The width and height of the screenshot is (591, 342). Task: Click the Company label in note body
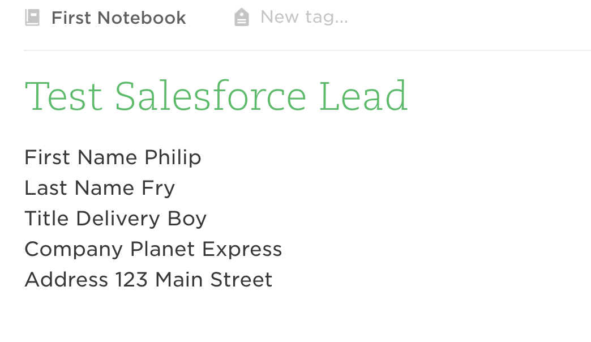click(x=74, y=250)
